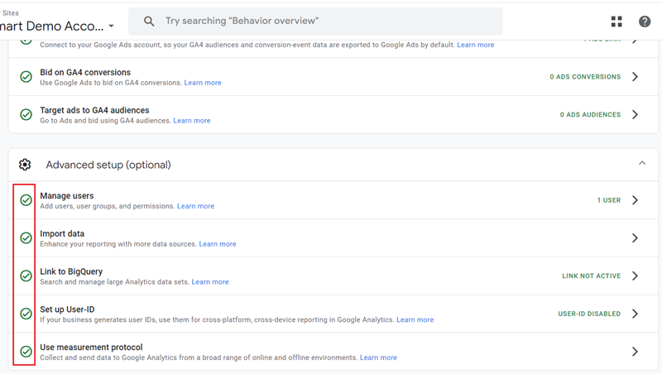Click the '0 ADS CONVERSIONS' status label
662x374 pixels.
(585, 77)
